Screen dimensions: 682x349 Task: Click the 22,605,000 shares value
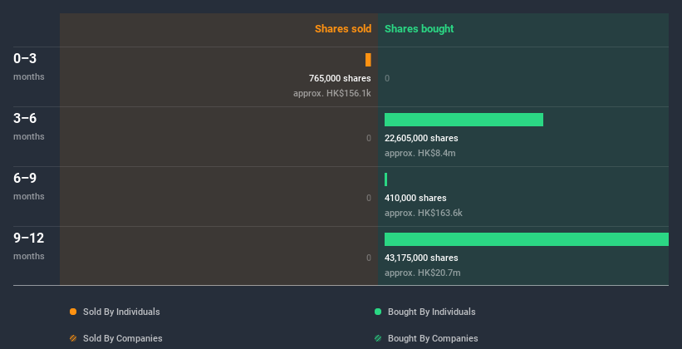421,139
